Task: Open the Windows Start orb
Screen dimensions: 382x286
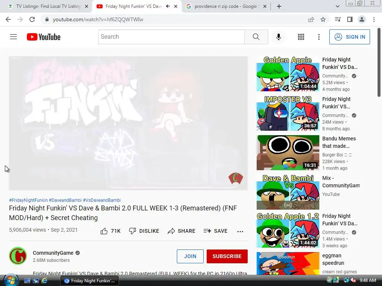Action: tap(10, 280)
